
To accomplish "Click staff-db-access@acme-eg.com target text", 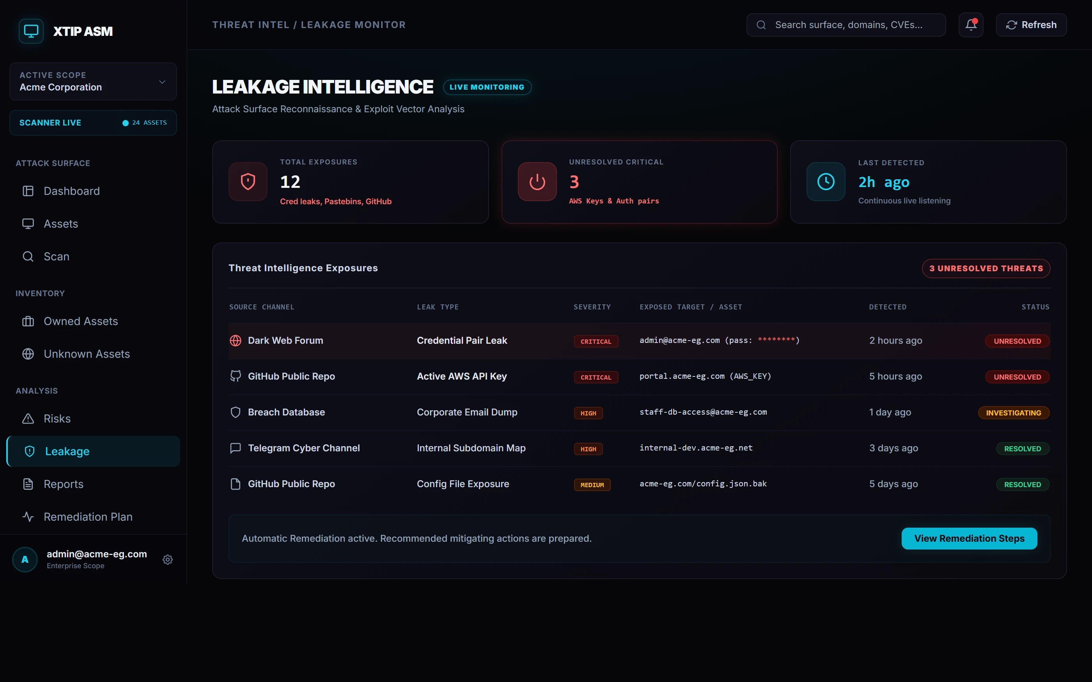I will click(703, 412).
